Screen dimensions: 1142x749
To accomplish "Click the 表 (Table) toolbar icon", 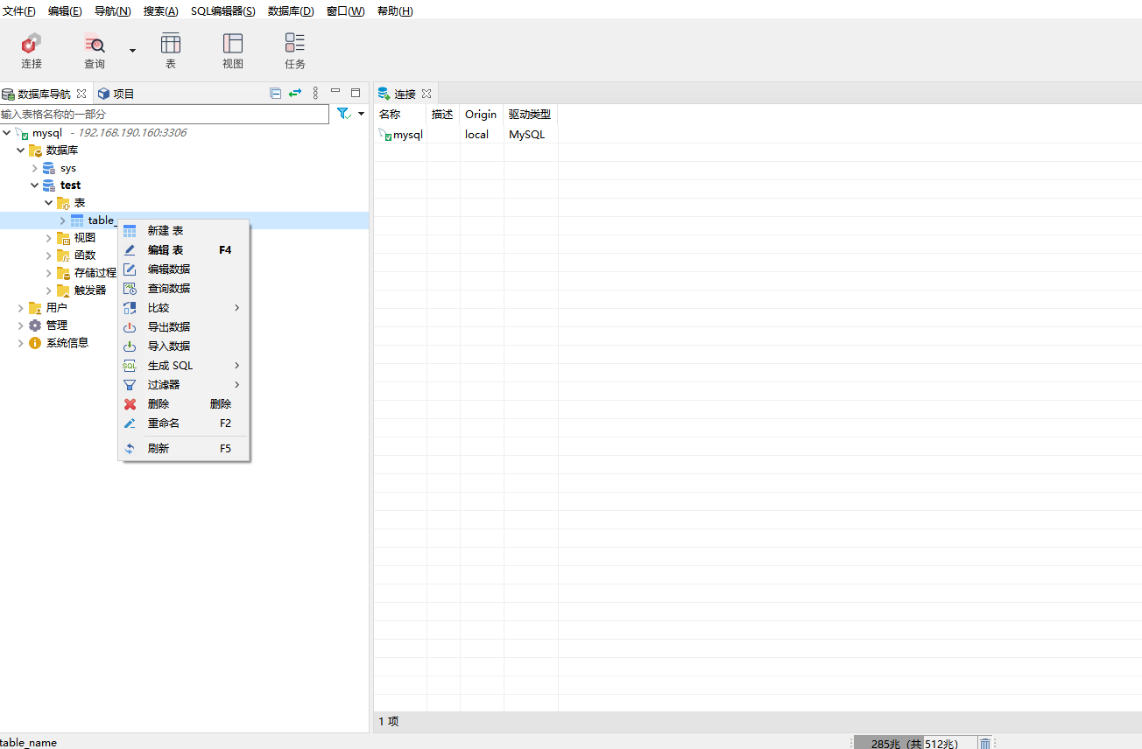I will 171,51.
